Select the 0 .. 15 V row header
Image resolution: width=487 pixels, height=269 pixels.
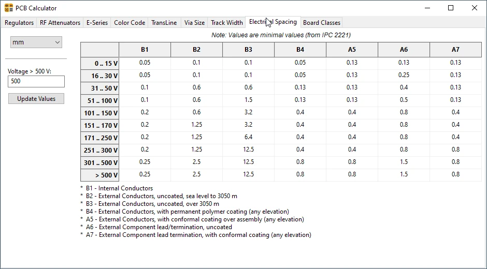(x=100, y=63)
